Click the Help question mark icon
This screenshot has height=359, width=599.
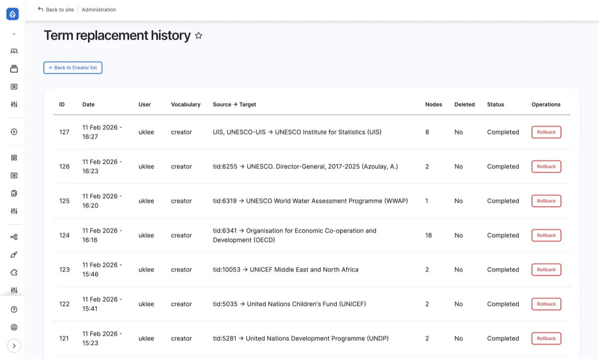click(14, 310)
